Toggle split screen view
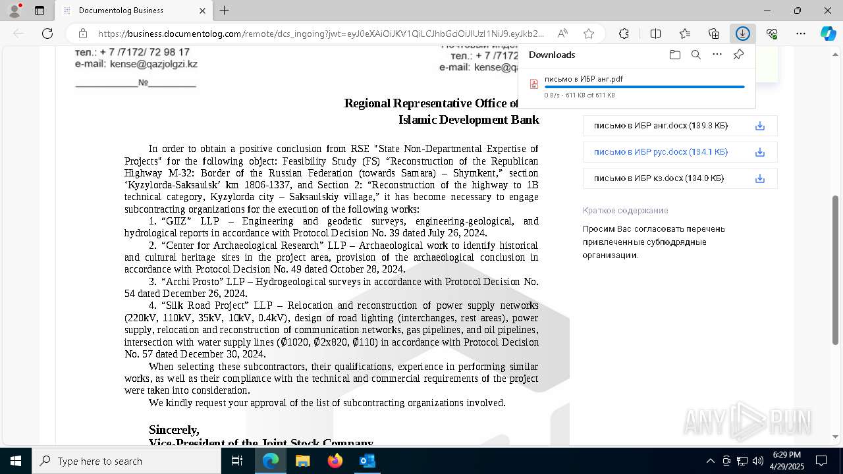This screenshot has height=474, width=843. tap(655, 34)
